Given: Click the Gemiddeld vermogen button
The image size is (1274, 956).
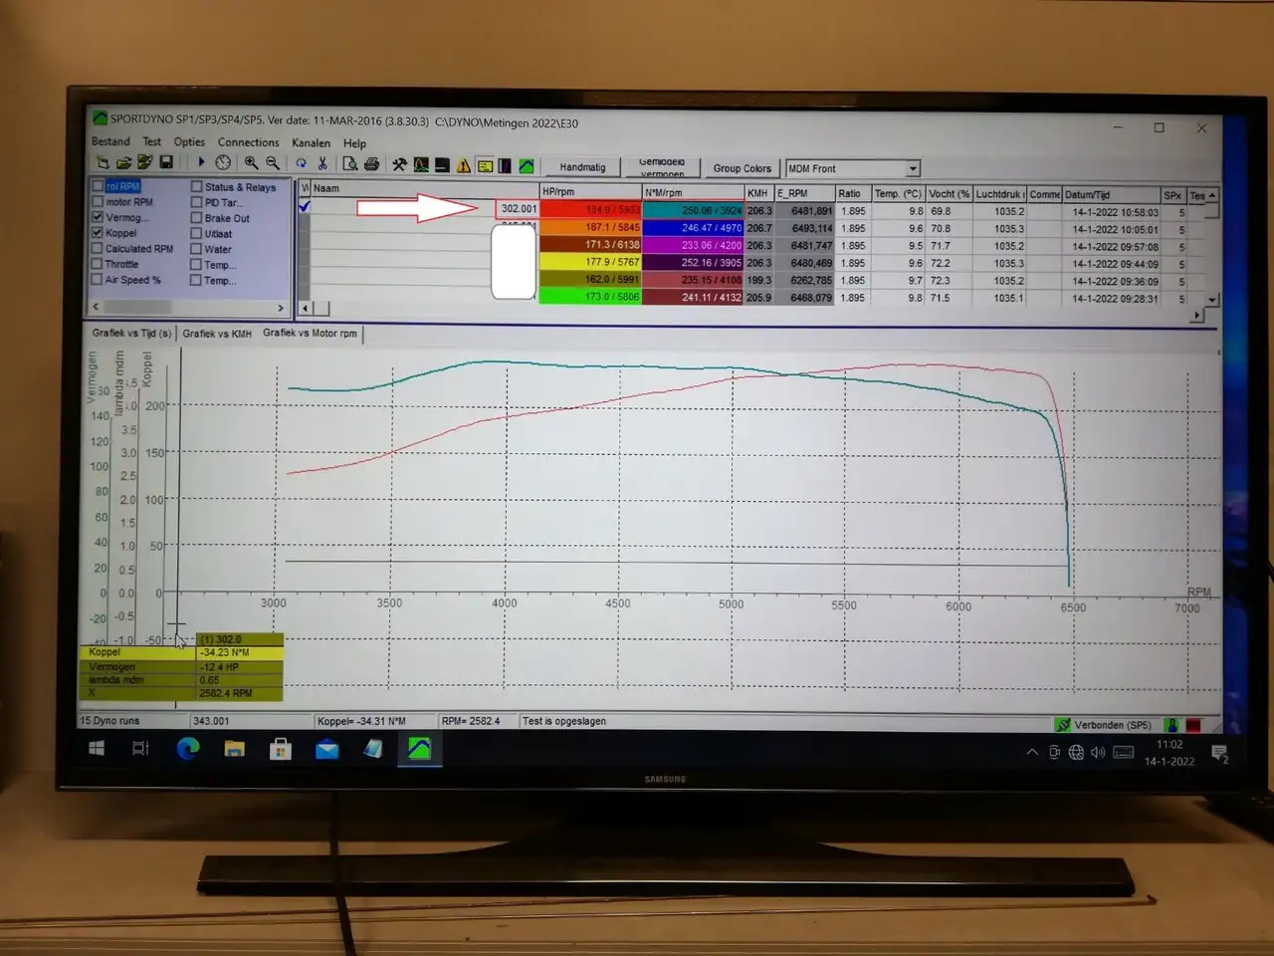Looking at the screenshot, I should click(662, 168).
